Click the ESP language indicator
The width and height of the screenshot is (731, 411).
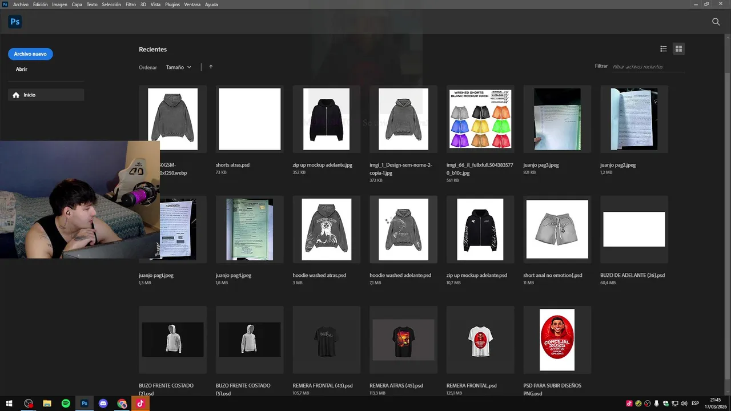pyautogui.click(x=695, y=404)
